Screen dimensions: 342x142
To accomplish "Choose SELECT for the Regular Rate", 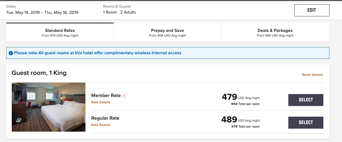I will (306, 123).
